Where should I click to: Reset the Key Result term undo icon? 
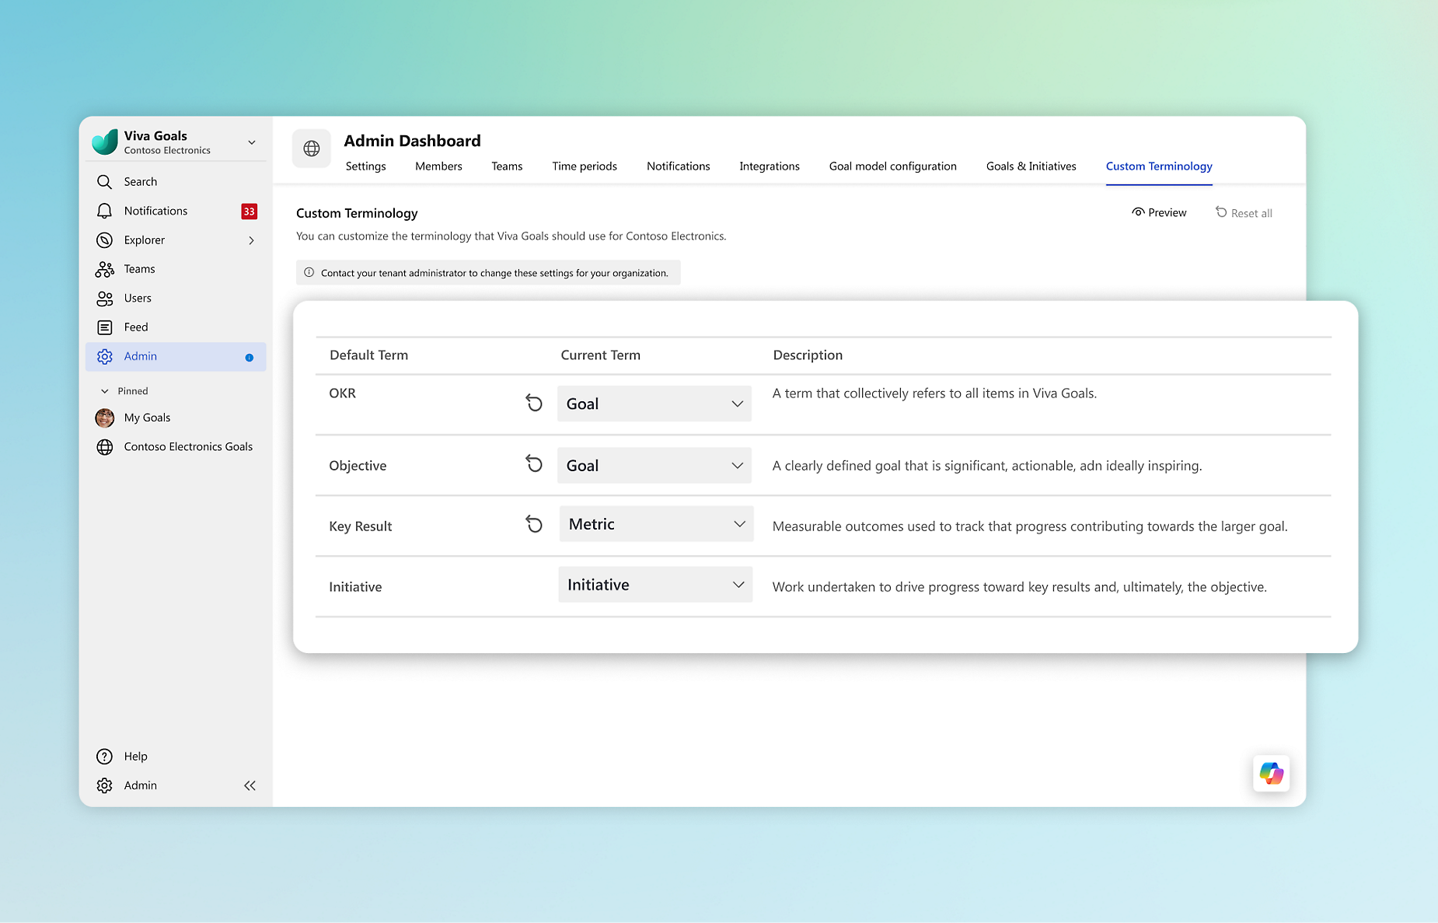pyautogui.click(x=534, y=524)
